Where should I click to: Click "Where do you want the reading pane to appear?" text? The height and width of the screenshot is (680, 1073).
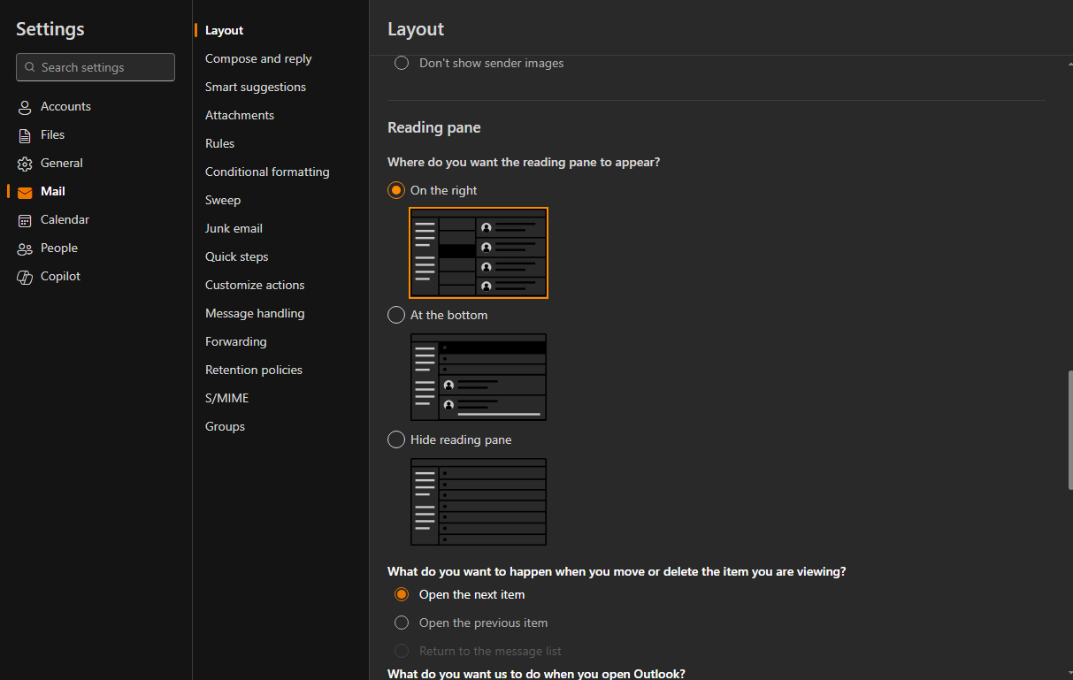524,163
